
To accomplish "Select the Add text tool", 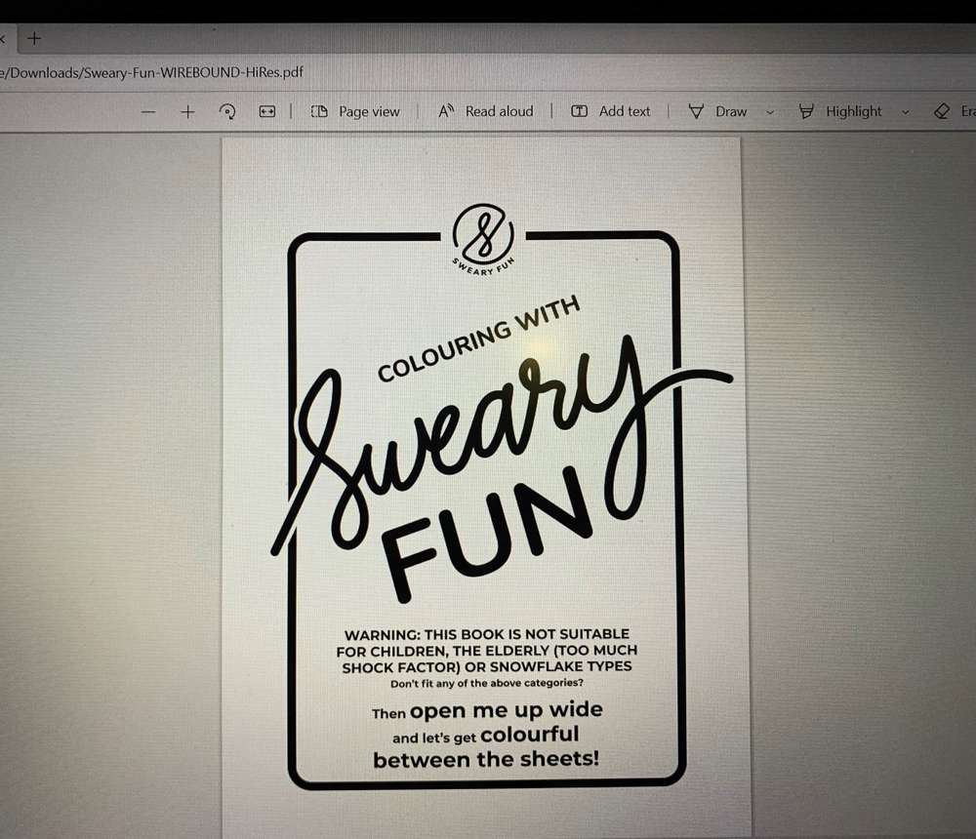I will pyautogui.click(x=611, y=111).
